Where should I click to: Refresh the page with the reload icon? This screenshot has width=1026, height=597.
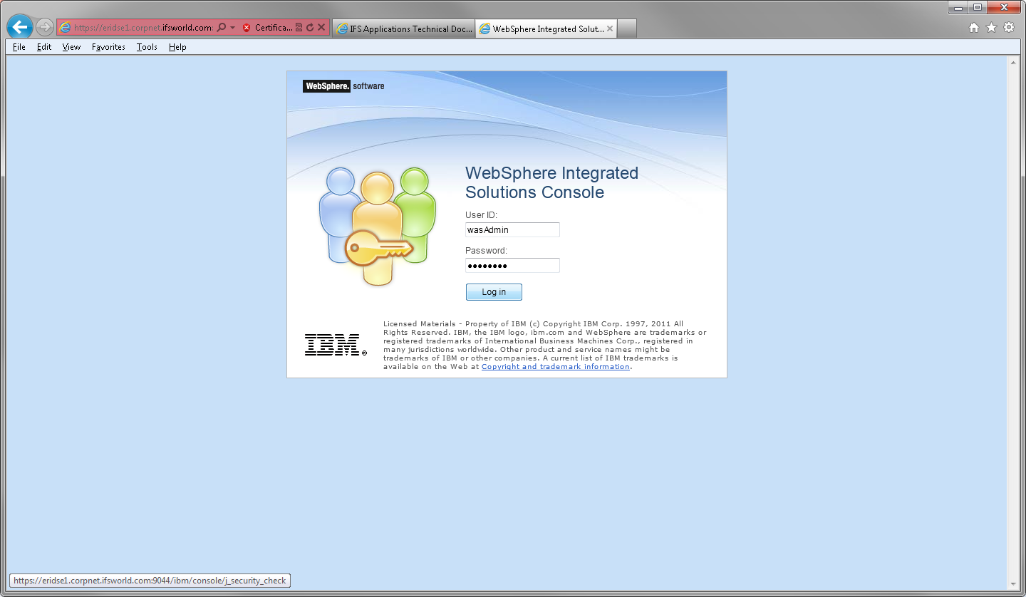point(310,28)
